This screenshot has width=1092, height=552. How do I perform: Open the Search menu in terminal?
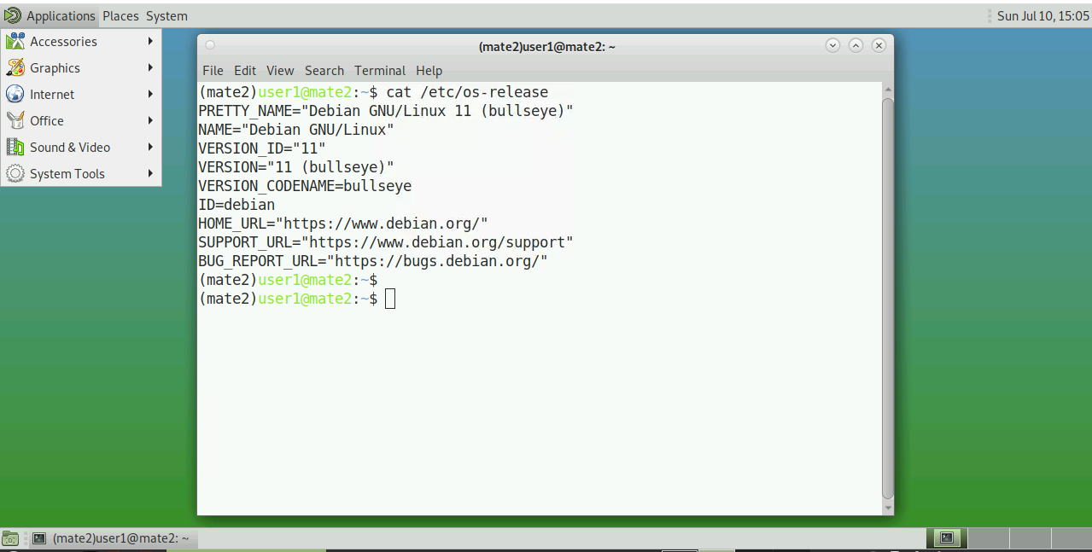(x=324, y=71)
